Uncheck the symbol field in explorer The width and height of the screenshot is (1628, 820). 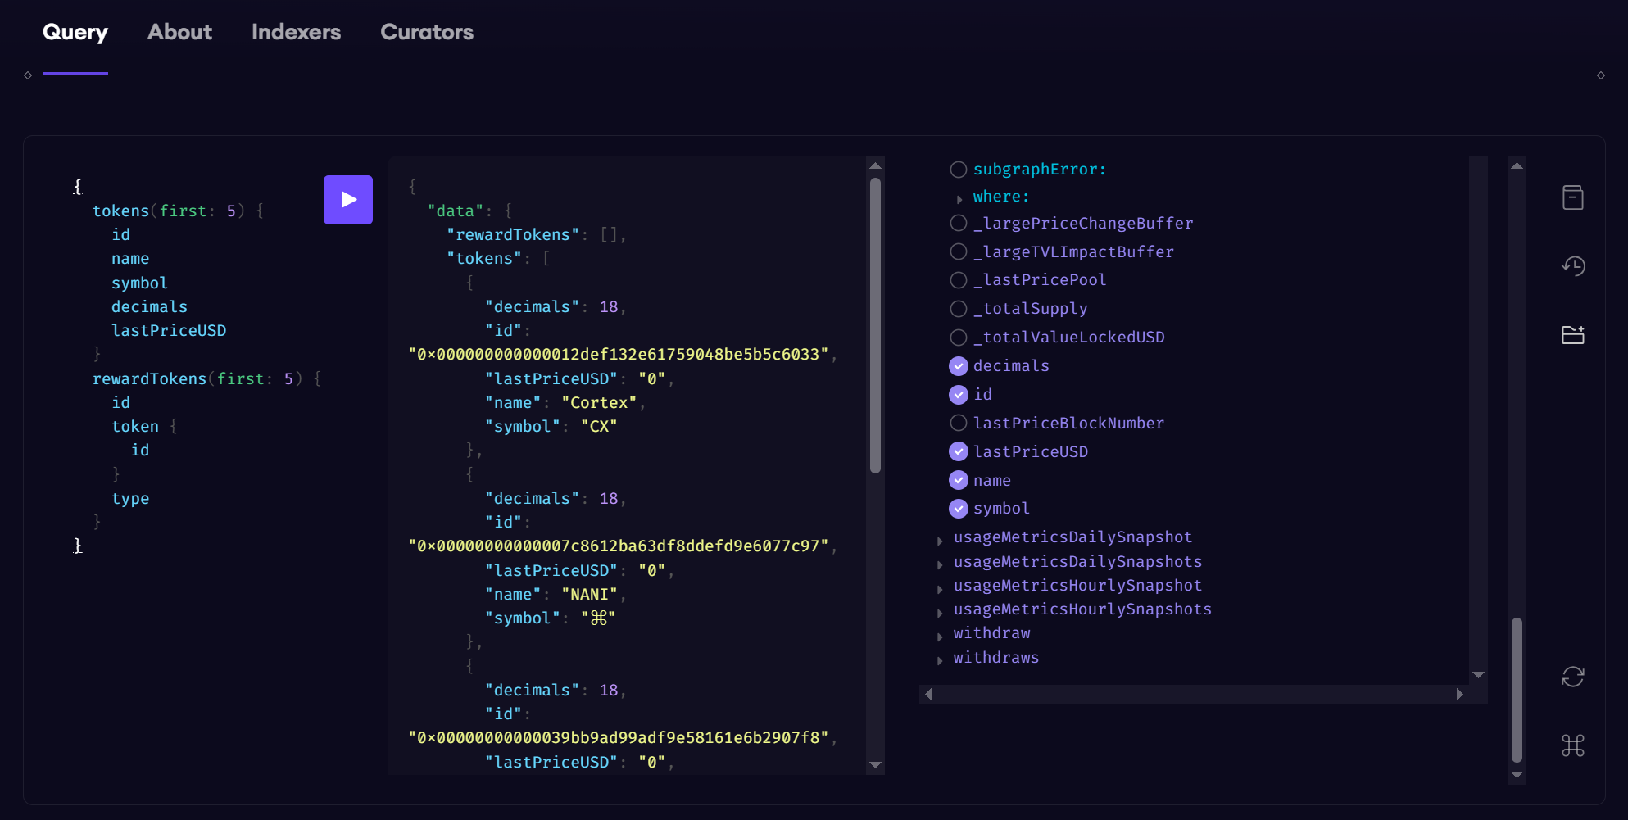(x=959, y=509)
